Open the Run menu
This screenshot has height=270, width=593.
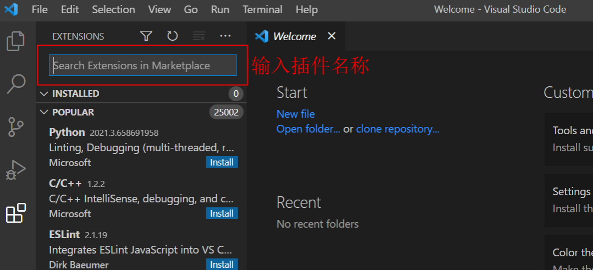pyautogui.click(x=220, y=9)
